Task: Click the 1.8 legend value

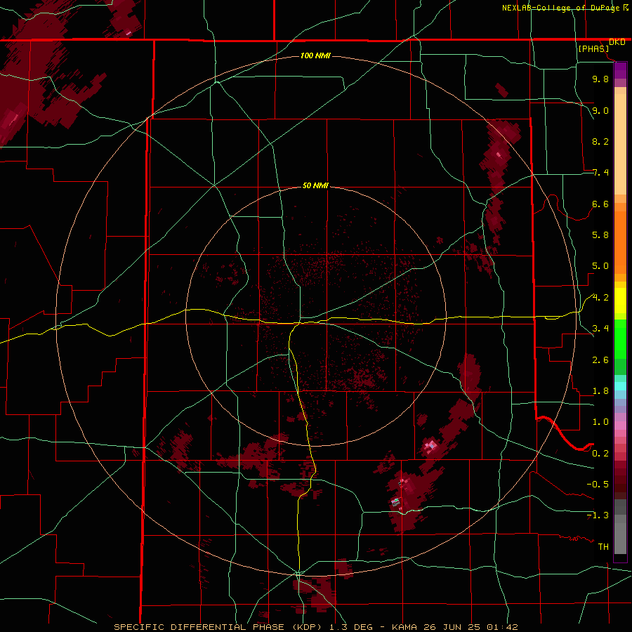Action: click(600, 391)
